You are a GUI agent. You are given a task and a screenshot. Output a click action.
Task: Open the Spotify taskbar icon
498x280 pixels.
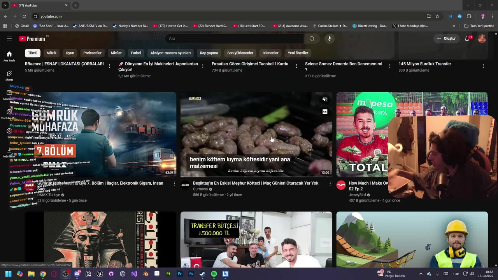[x=214, y=274]
